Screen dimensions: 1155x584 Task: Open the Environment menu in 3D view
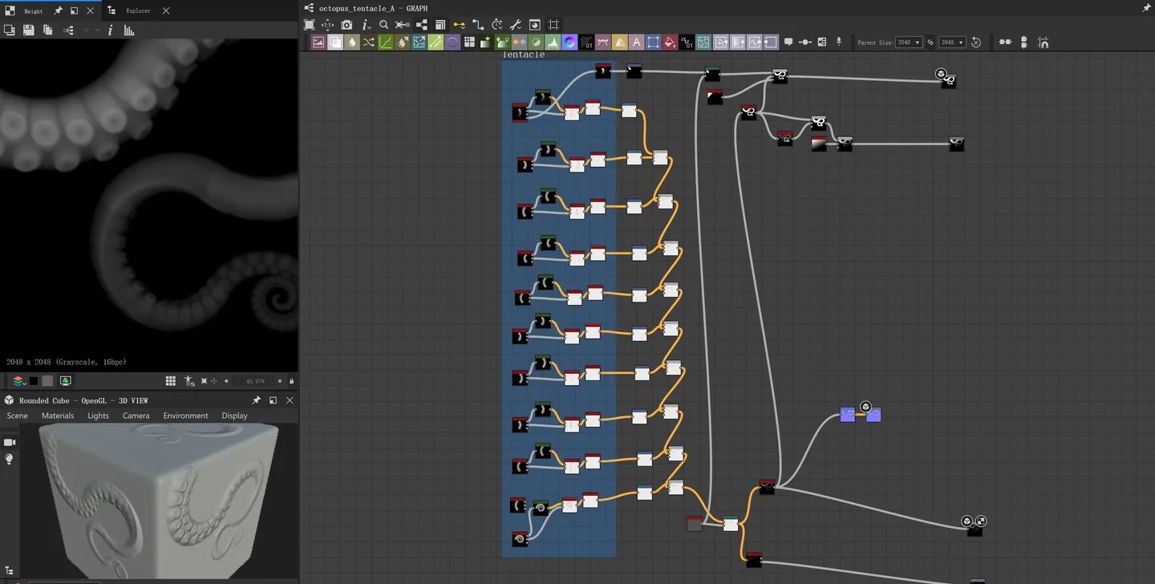185,416
